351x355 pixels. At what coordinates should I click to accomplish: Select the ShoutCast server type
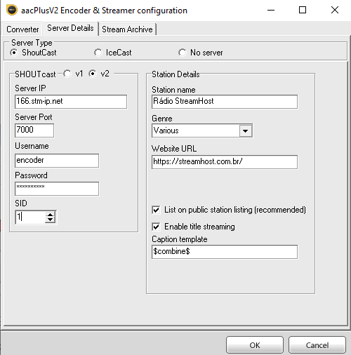(x=14, y=53)
